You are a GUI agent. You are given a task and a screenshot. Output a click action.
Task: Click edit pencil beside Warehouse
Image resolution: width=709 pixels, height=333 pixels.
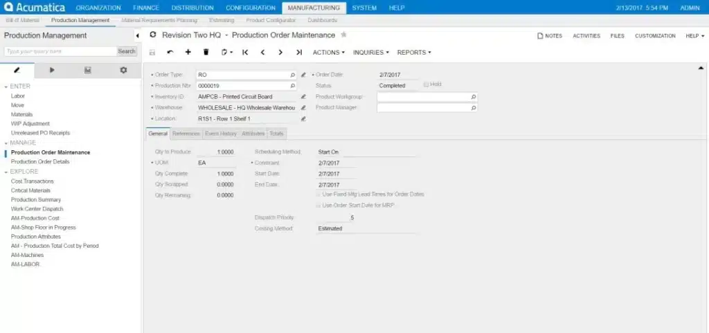point(303,108)
